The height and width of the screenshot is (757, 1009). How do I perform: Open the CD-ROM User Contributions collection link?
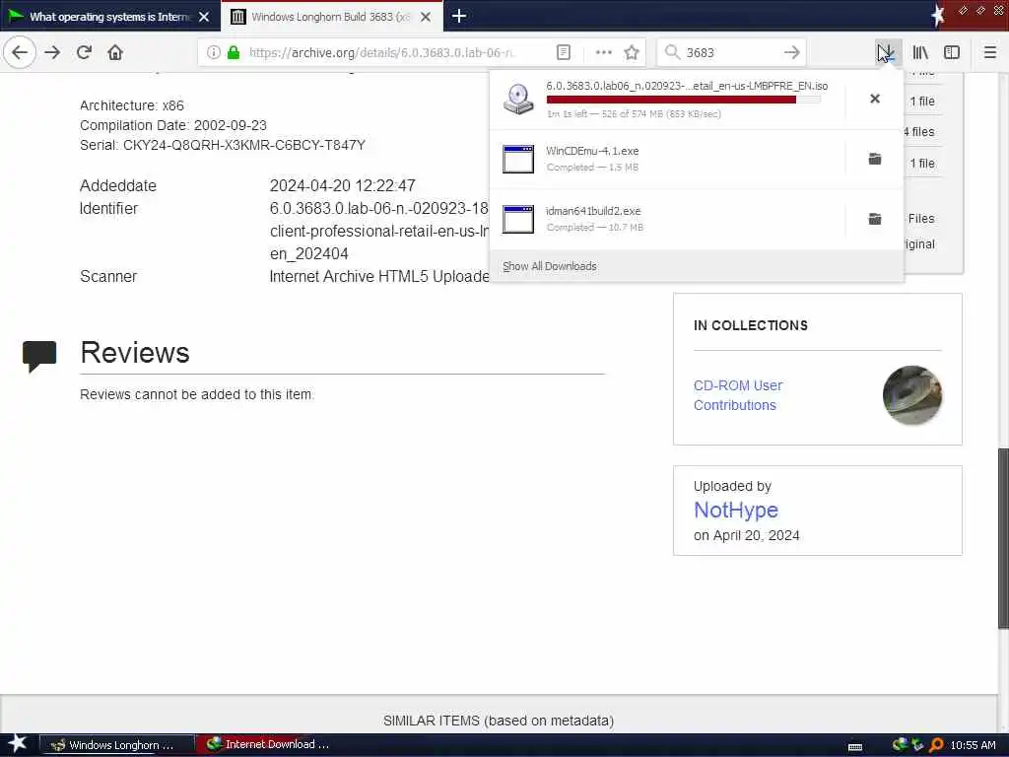click(737, 395)
